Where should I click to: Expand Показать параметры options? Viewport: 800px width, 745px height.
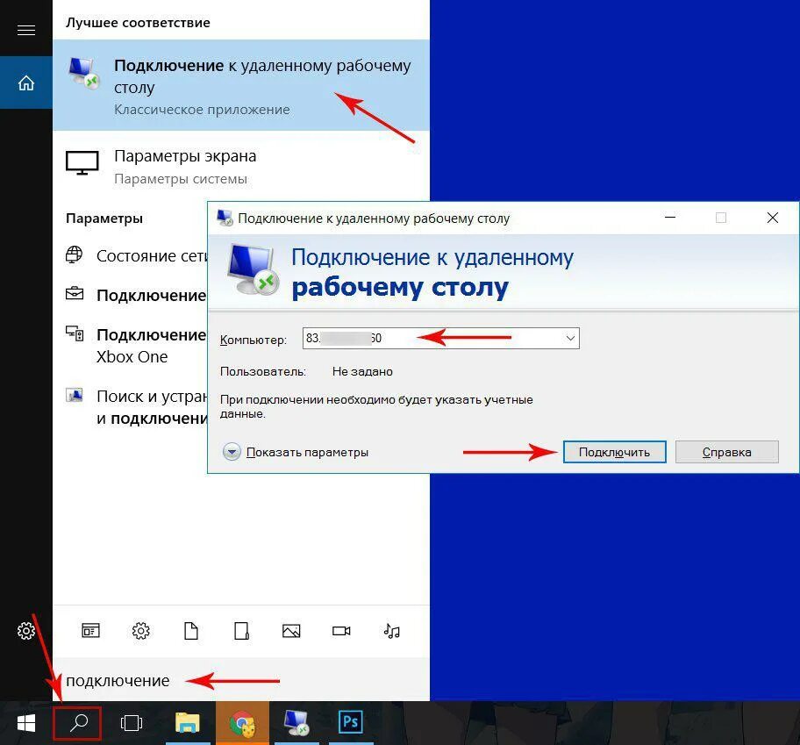[296, 452]
